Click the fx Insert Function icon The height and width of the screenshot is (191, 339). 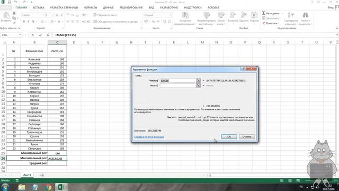point(48,35)
